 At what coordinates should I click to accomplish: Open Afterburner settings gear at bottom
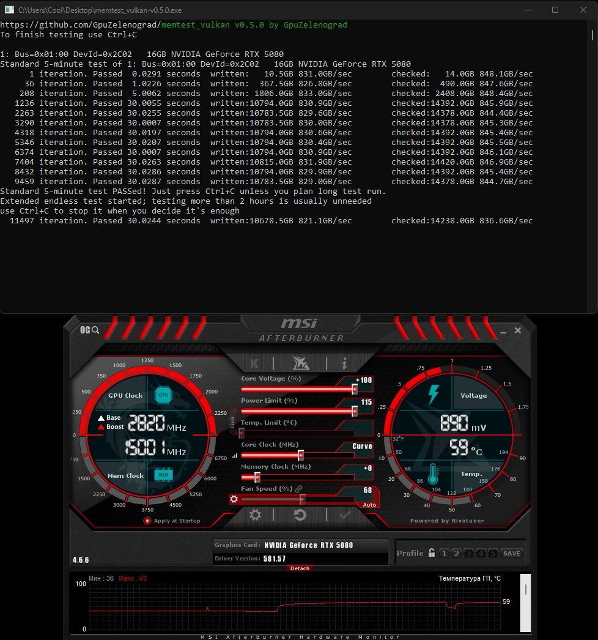click(255, 515)
